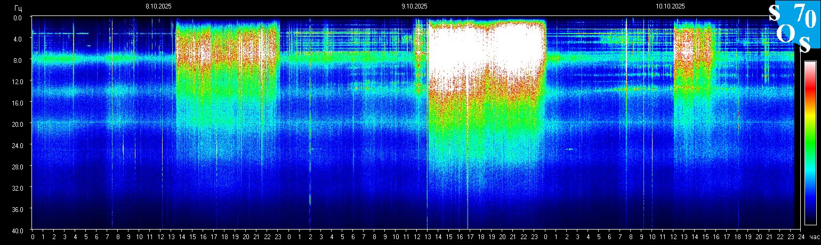Click the 20.0 Hz axis tick label
Screen dimensions: 821x245
(x=19, y=124)
